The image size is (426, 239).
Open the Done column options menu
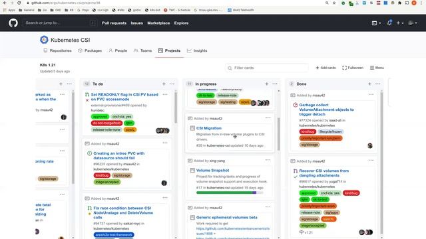(377, 84)
